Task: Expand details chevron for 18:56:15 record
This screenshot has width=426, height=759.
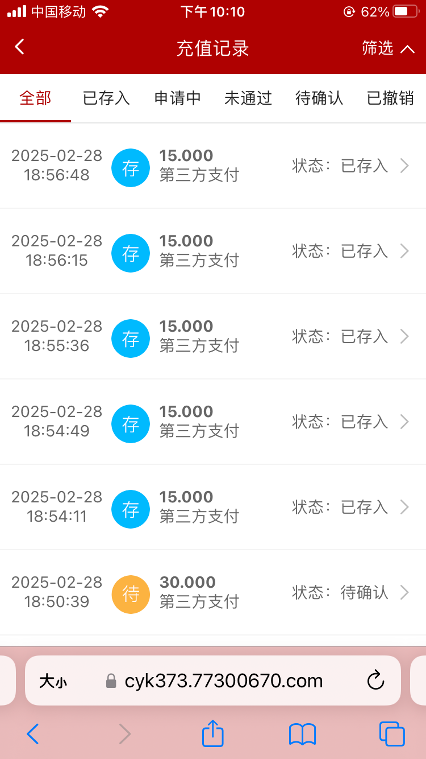Action: click(x=404, y=251)
